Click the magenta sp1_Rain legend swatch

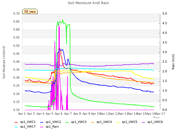tap(42, 127)
